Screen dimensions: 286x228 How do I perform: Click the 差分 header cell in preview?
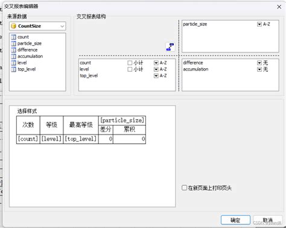pos(106,130)
